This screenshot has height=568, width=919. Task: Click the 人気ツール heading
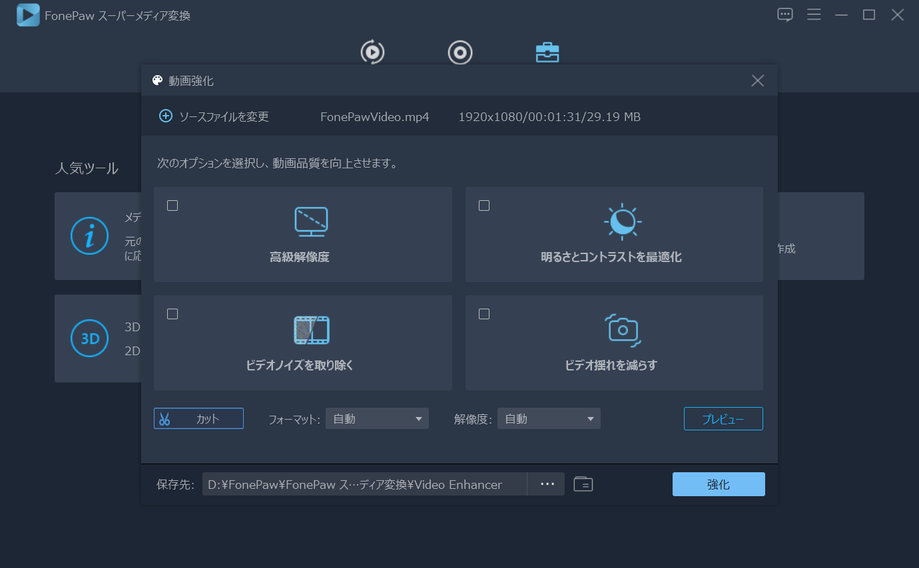[x=87, y=168]
